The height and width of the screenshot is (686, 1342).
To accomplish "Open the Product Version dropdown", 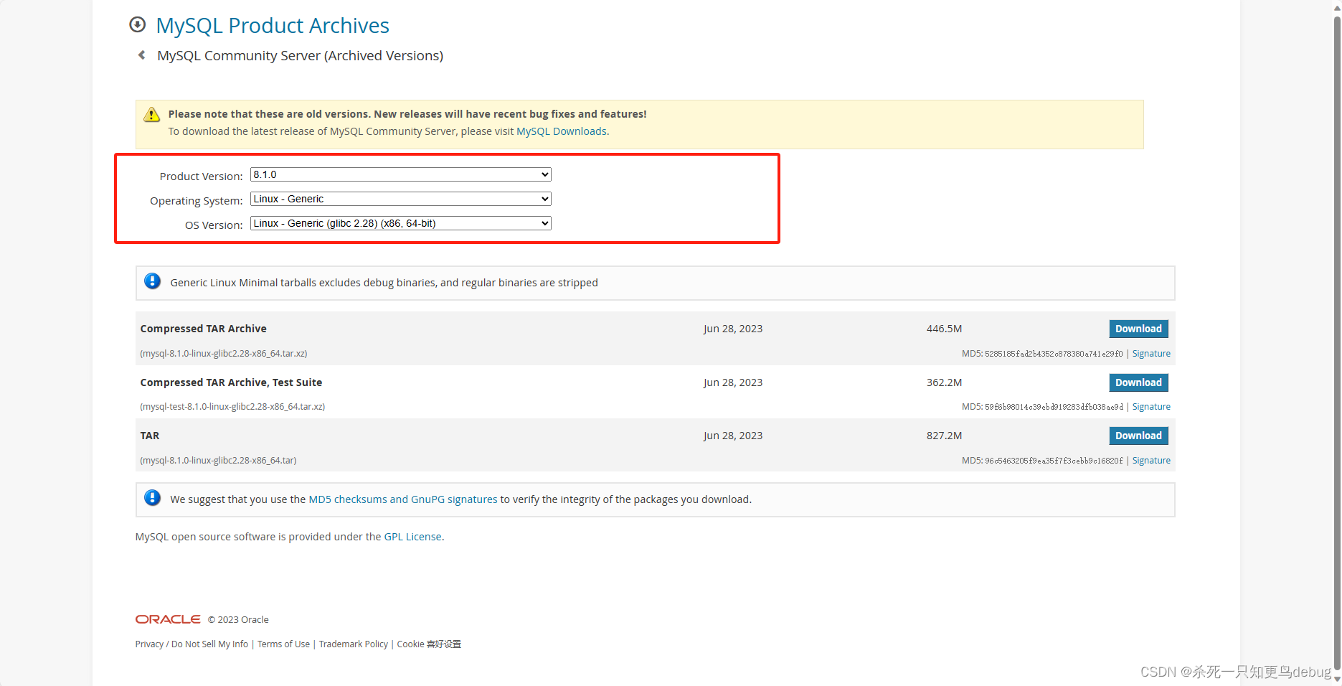I will click(x=401, y=174).
